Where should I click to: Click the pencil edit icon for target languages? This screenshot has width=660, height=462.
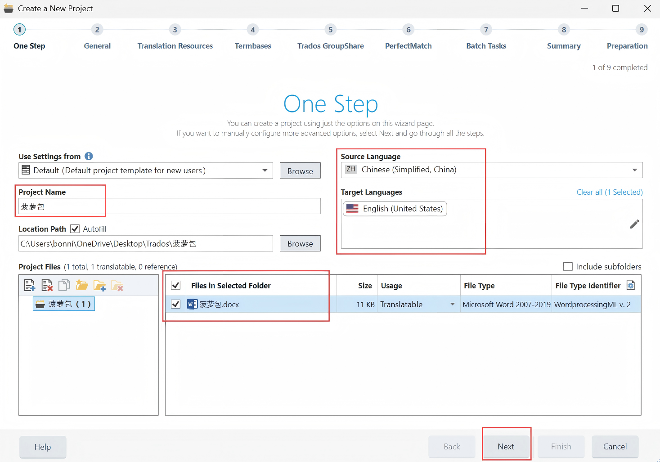[x=634, y=224]
